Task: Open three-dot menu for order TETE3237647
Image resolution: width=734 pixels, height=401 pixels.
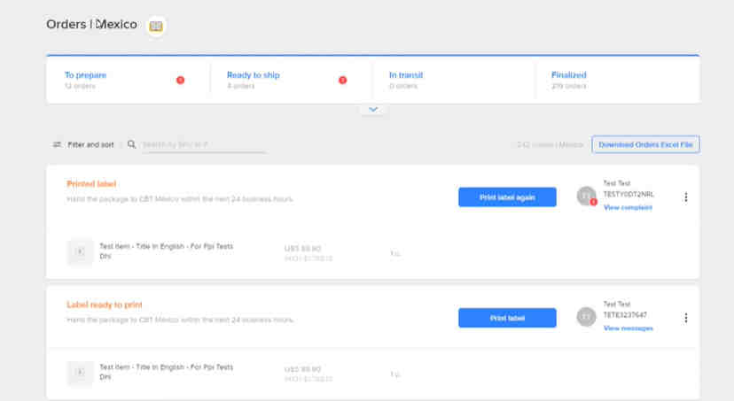Action: coord(685,318)
